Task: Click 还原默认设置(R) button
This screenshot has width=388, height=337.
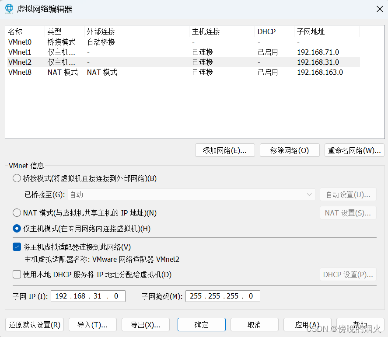Action: [35, 325]
